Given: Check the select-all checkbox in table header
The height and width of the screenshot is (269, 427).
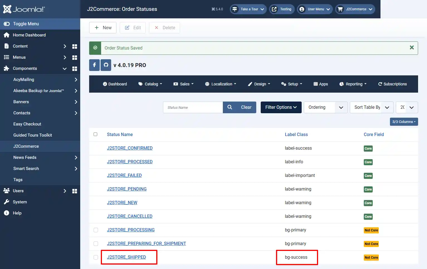Looking at the screenshot, I should click(x=96, y=134).
